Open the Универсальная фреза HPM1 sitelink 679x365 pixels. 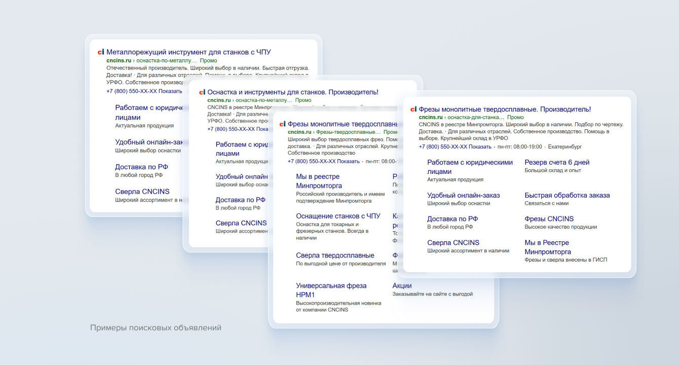[x=331, y=290]
